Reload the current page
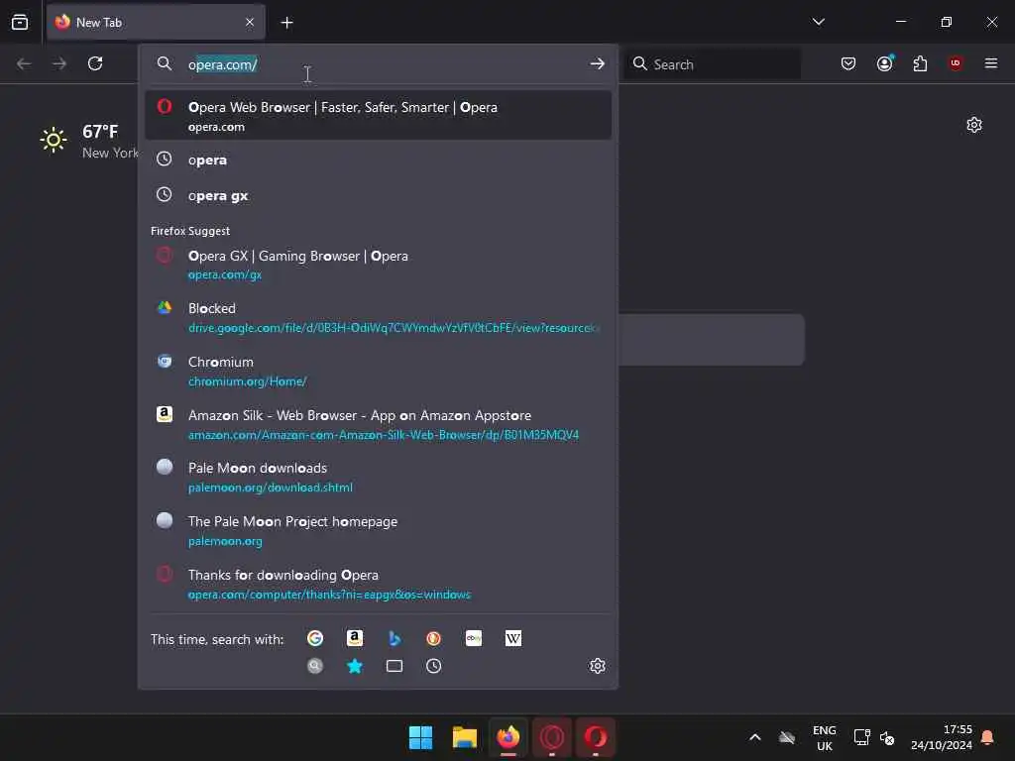This screenshot has height=761, width=1015. (x=95, y=63)
